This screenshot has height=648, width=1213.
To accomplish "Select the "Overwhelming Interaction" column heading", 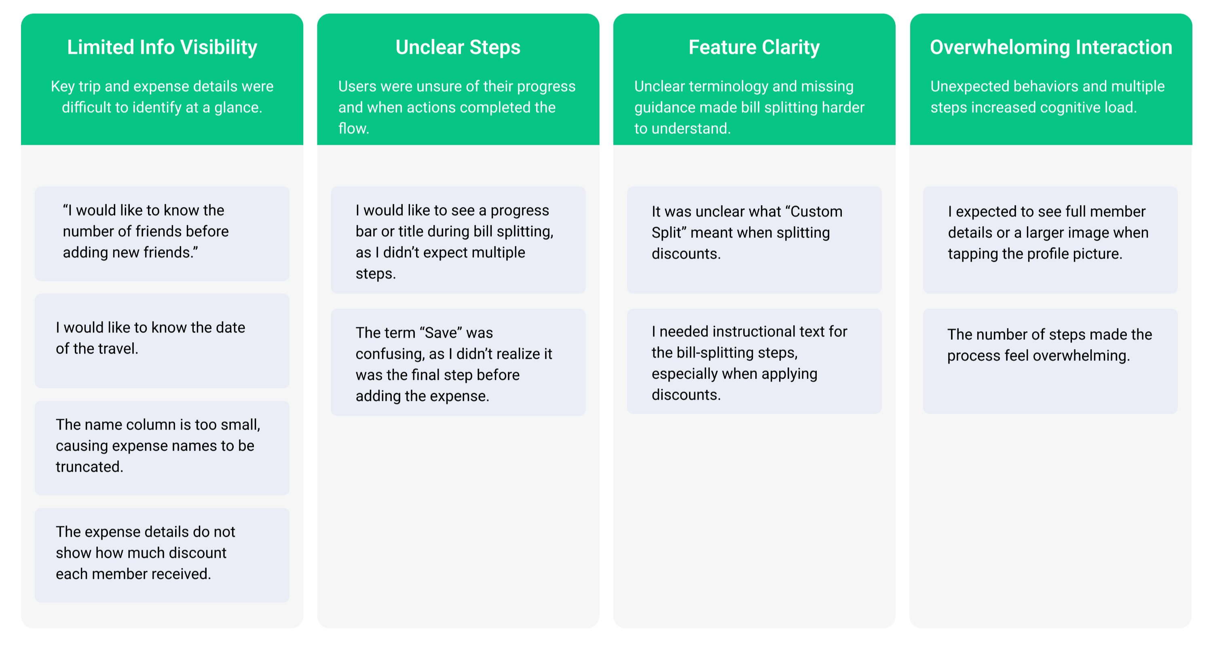I will click(1050, 47).
